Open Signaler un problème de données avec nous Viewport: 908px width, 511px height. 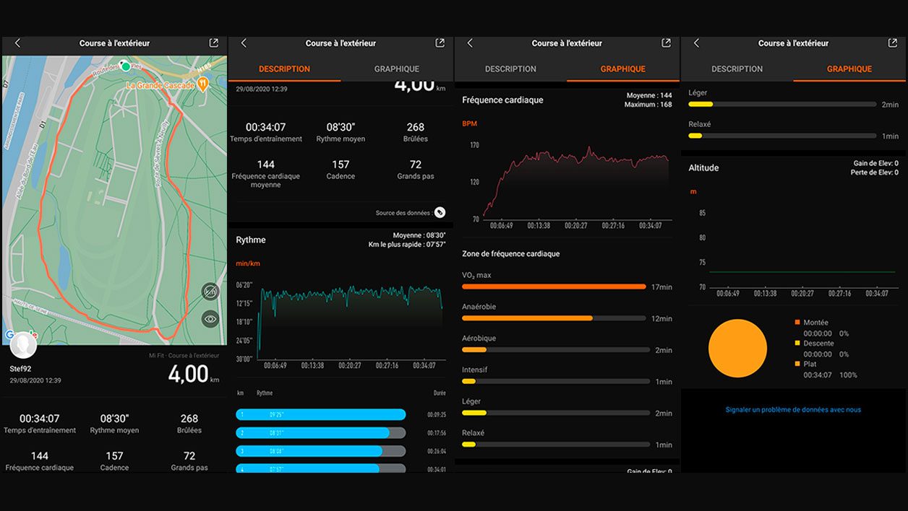click(x=793, y=409)
